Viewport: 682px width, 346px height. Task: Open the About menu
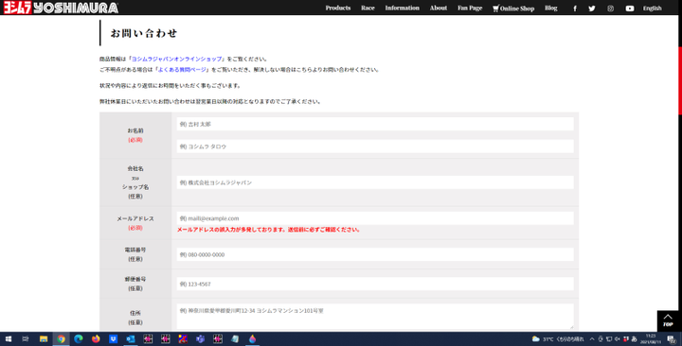point(438,8)
